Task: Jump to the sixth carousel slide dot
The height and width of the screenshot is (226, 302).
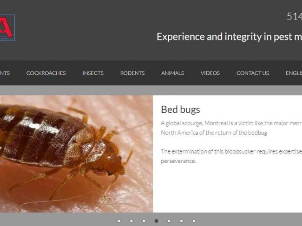Action: 181,221
